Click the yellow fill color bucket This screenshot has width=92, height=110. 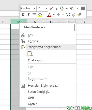pyautogui.click(x=40, y=15)
